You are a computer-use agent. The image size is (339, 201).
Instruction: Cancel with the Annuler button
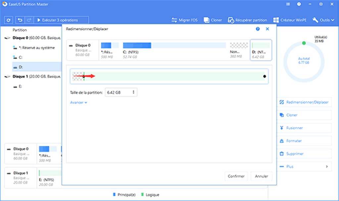[x=262, y=176]
